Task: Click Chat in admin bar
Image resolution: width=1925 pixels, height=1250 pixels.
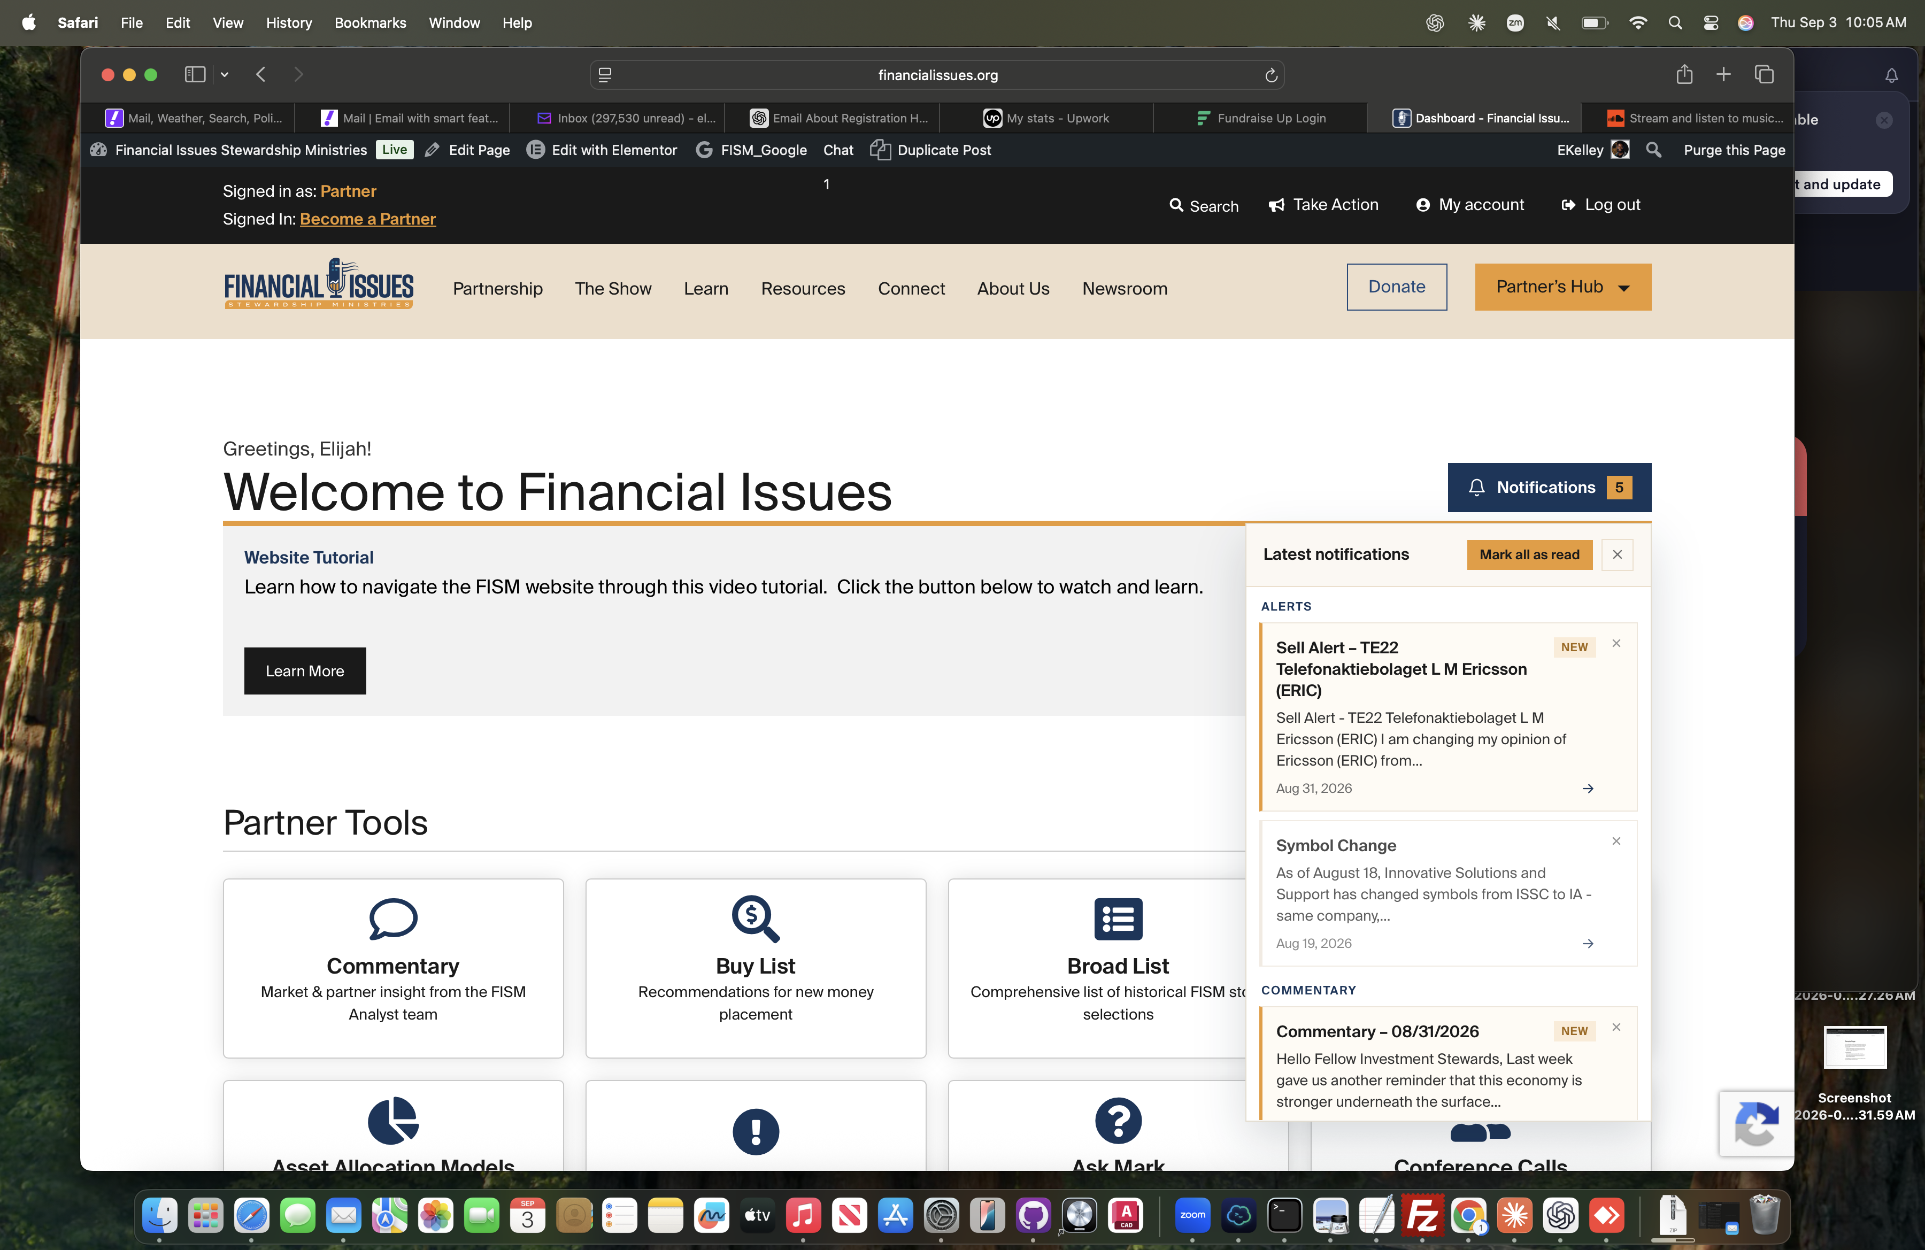Action: pyautogui.click(x=838, y=150)
